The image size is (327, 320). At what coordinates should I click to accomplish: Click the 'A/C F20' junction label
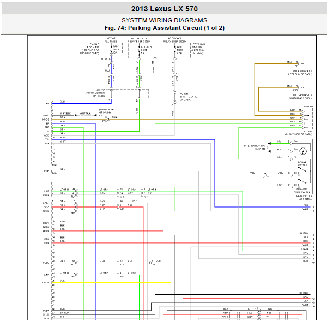pos(184,94)
